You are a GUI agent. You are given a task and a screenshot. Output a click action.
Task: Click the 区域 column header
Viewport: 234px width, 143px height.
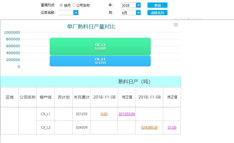tap(10, 97)
